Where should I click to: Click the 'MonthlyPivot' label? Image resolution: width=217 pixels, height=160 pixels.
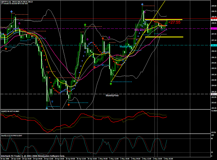(112, 96)
